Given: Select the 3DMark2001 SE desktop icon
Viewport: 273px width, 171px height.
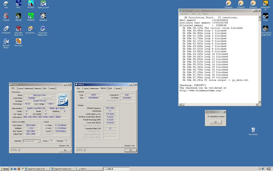Looking at the screenshot, I should coord(266,5).
